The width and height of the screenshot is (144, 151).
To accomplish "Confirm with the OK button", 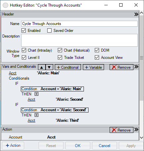I will (x=78, y=145).
